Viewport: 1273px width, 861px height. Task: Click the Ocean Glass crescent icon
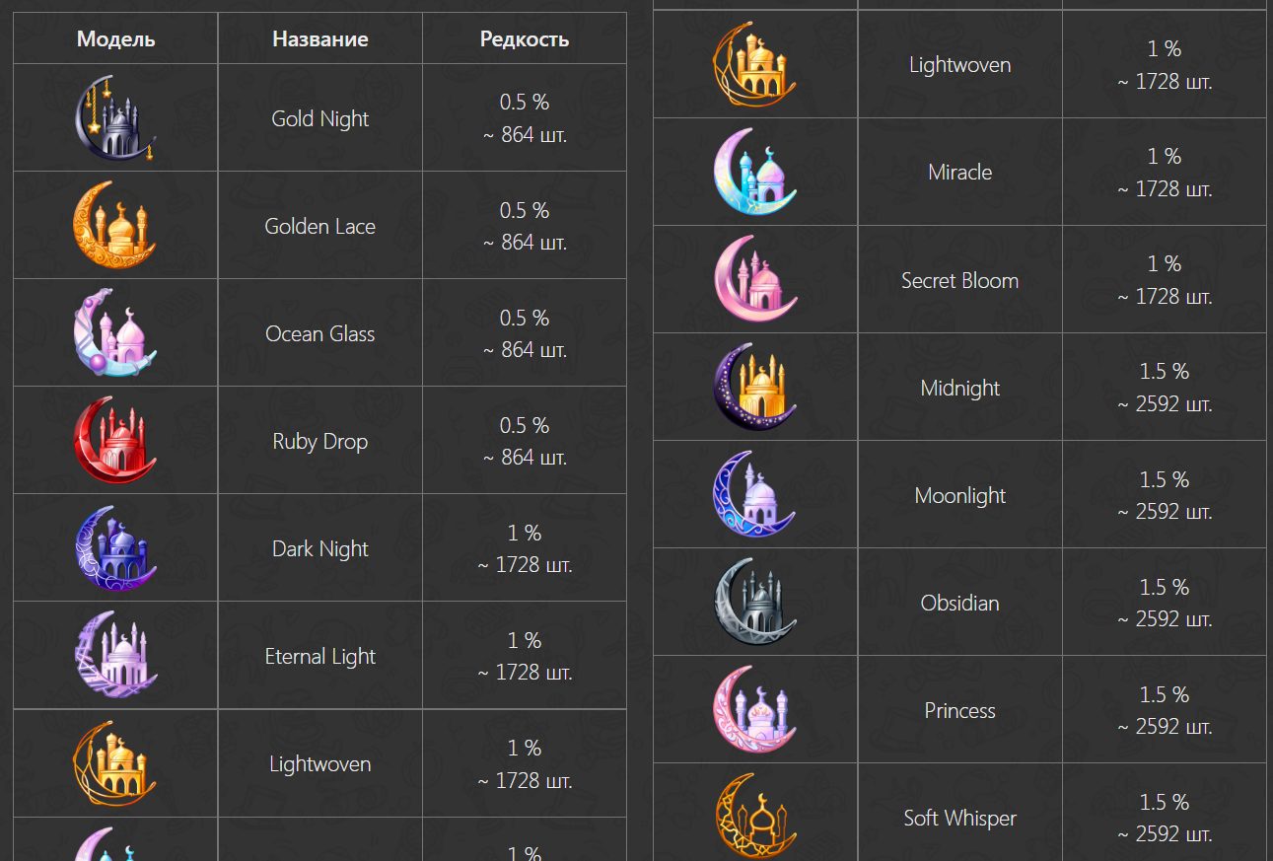click(115, 333)
